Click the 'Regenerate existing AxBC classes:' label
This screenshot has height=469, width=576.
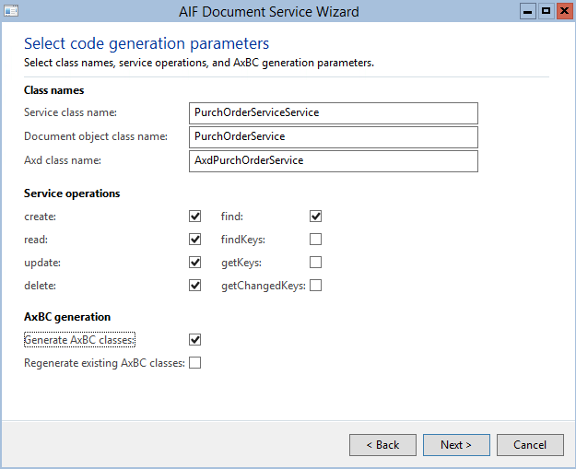104,363
